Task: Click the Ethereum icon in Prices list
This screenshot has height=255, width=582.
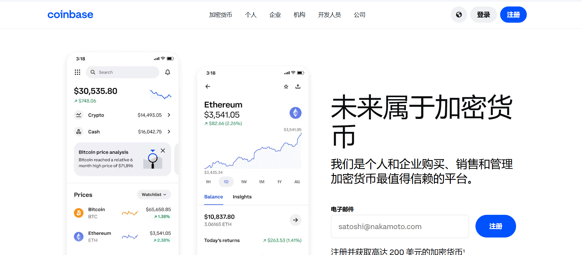Action: click(79, 237)
